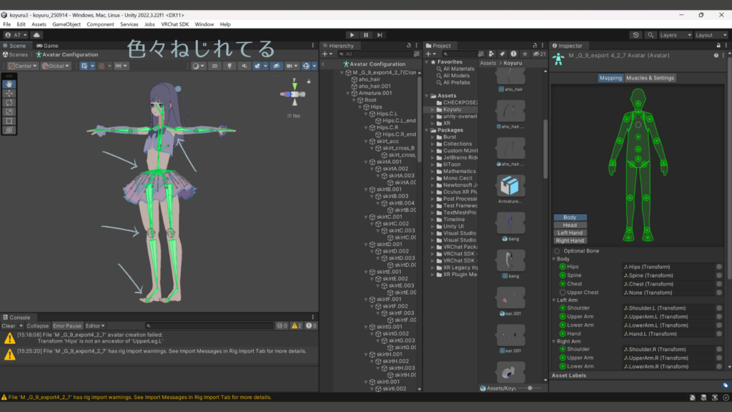Toggle Collapse in Console toolbar
This screenshot has width=732, height=412.
pos(38,325)
